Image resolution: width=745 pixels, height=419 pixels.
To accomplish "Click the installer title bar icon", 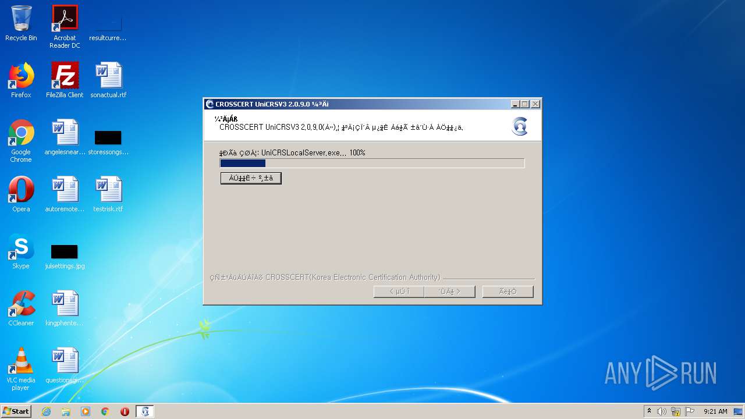I will click(210, 104).
